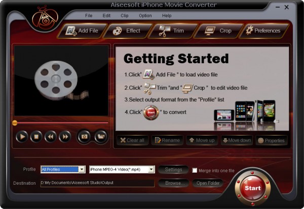Take a snapshot with camera icon
This screenshot has width=304, height=209.
[x=84, y=137]
